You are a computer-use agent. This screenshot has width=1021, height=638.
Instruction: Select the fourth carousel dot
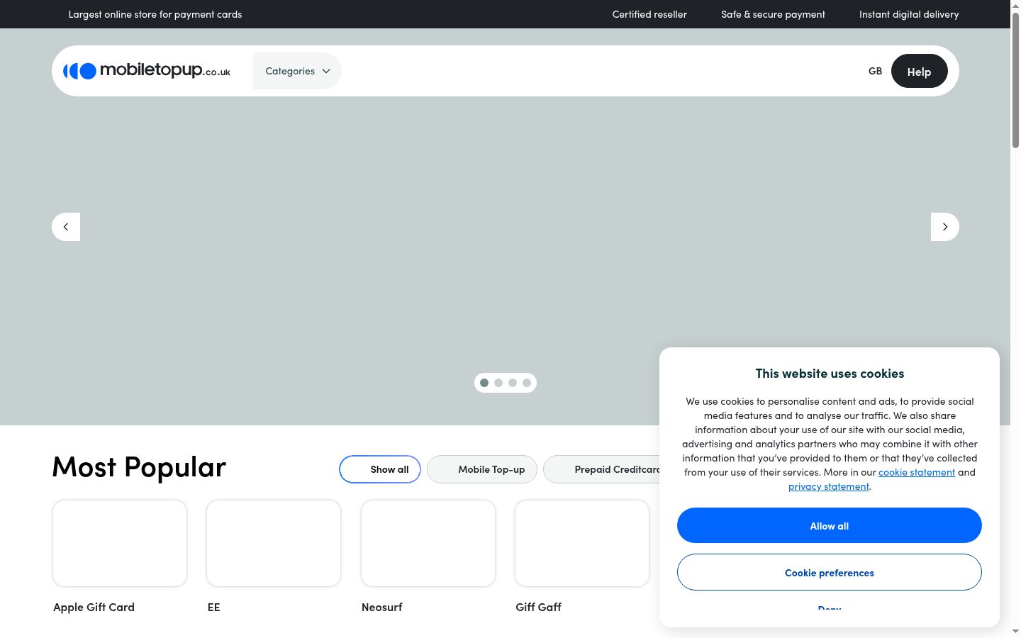pyautogui.click(x=527, y=383)
